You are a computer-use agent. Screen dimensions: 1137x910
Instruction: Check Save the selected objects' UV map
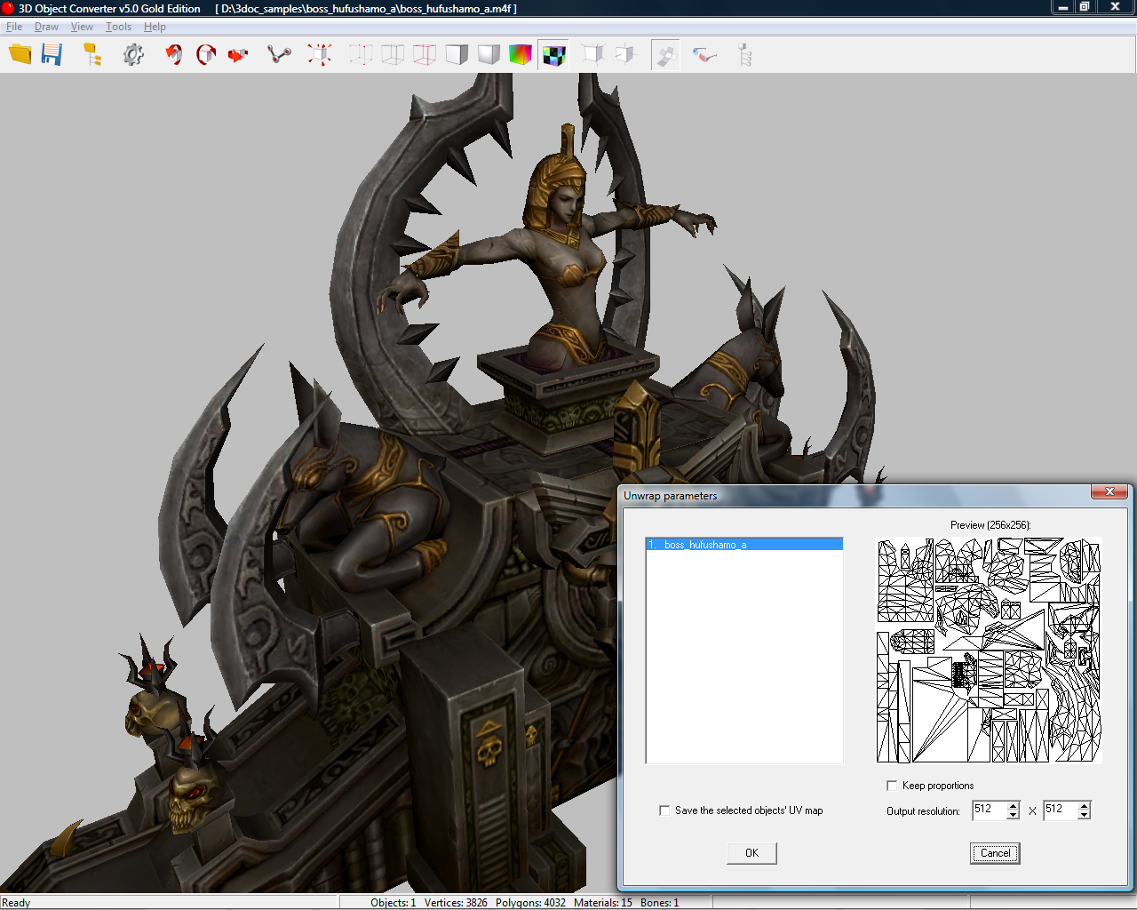[x=664, y=810]
